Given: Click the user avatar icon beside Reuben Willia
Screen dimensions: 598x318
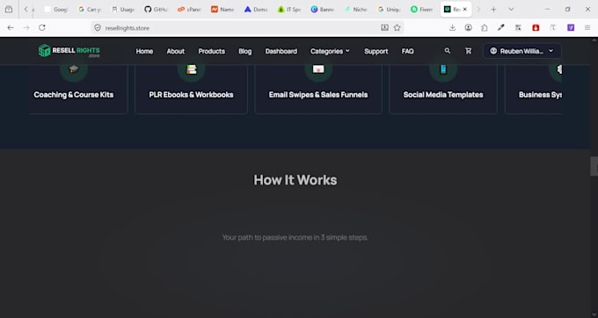Looking at the screenshot, I should pos(493,51).
